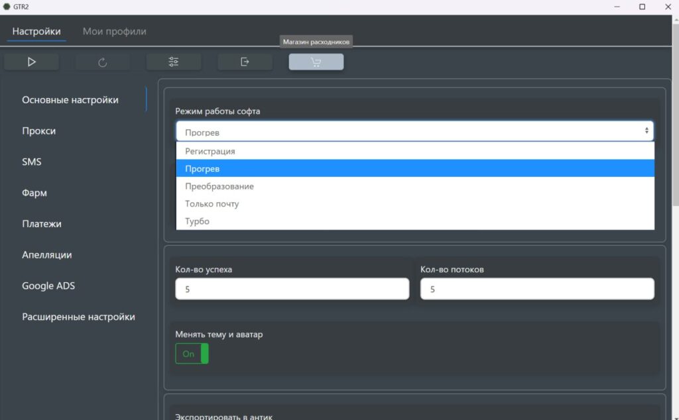Toggle Менять тему и аватар switch
The image size is (679, 420).
pos(192,354)
